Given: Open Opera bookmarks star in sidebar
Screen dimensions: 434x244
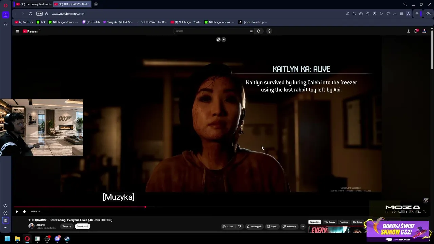Looking at the screenshot, I should 5,24.
